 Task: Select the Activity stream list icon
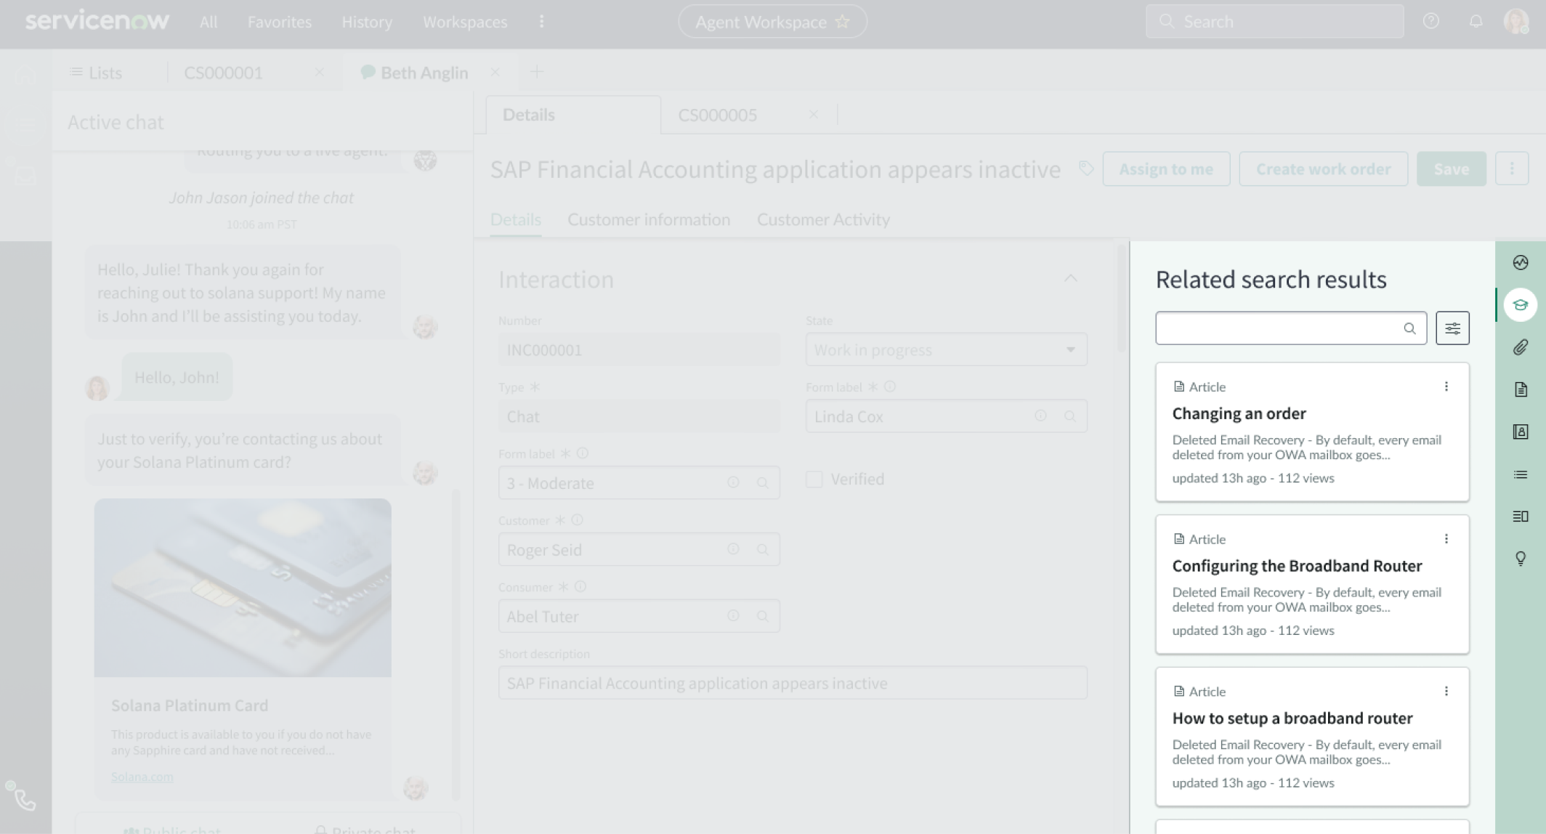(x=1521, y=474)
